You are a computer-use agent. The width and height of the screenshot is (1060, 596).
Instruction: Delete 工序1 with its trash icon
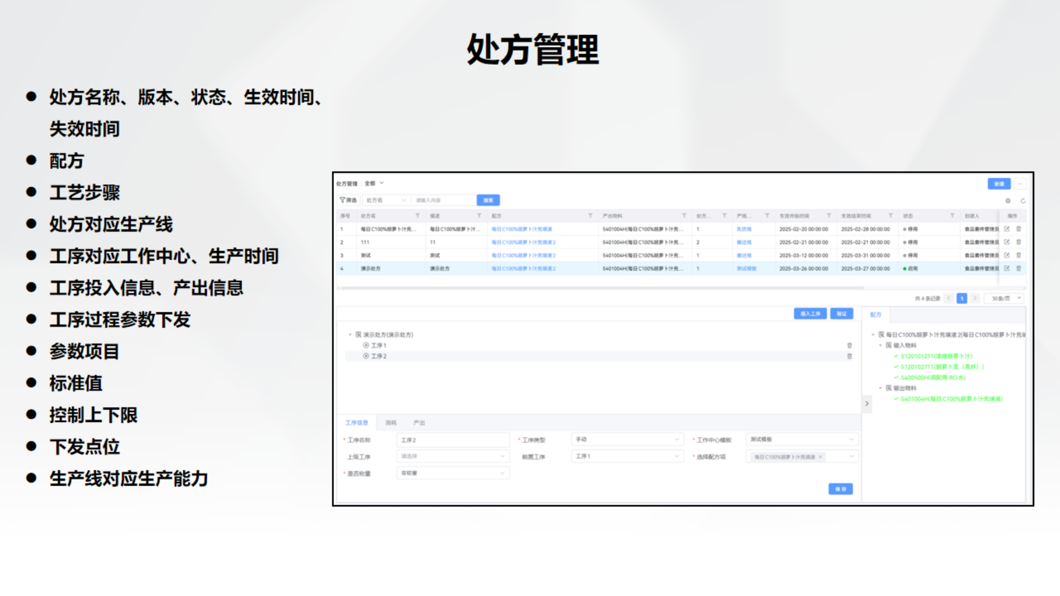(x=849, y=345)
